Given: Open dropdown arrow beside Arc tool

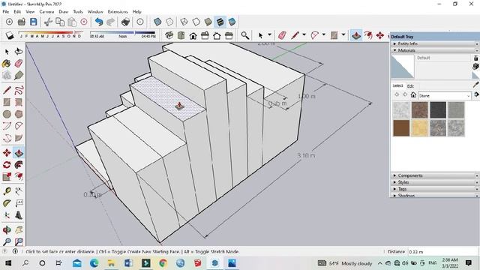Looking at the screenshot, I should (x=323, y=35).
